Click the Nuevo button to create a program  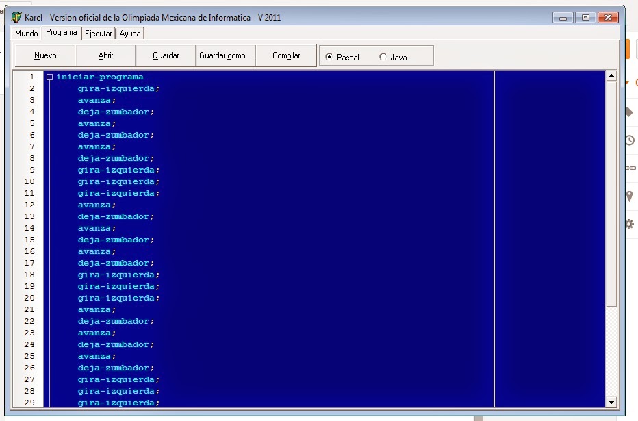point(44,55)
